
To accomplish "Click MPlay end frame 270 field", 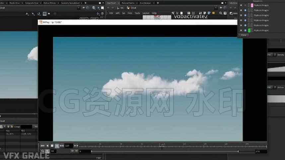I will pyautogui.click(x=261, y=151).
